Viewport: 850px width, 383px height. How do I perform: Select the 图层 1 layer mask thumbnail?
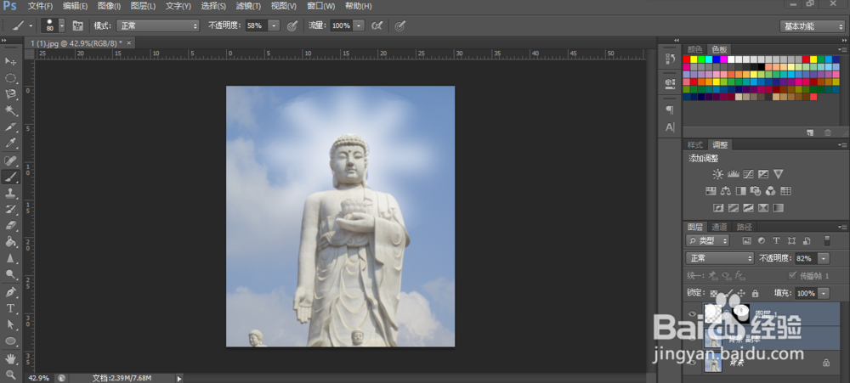coord(741,313)
